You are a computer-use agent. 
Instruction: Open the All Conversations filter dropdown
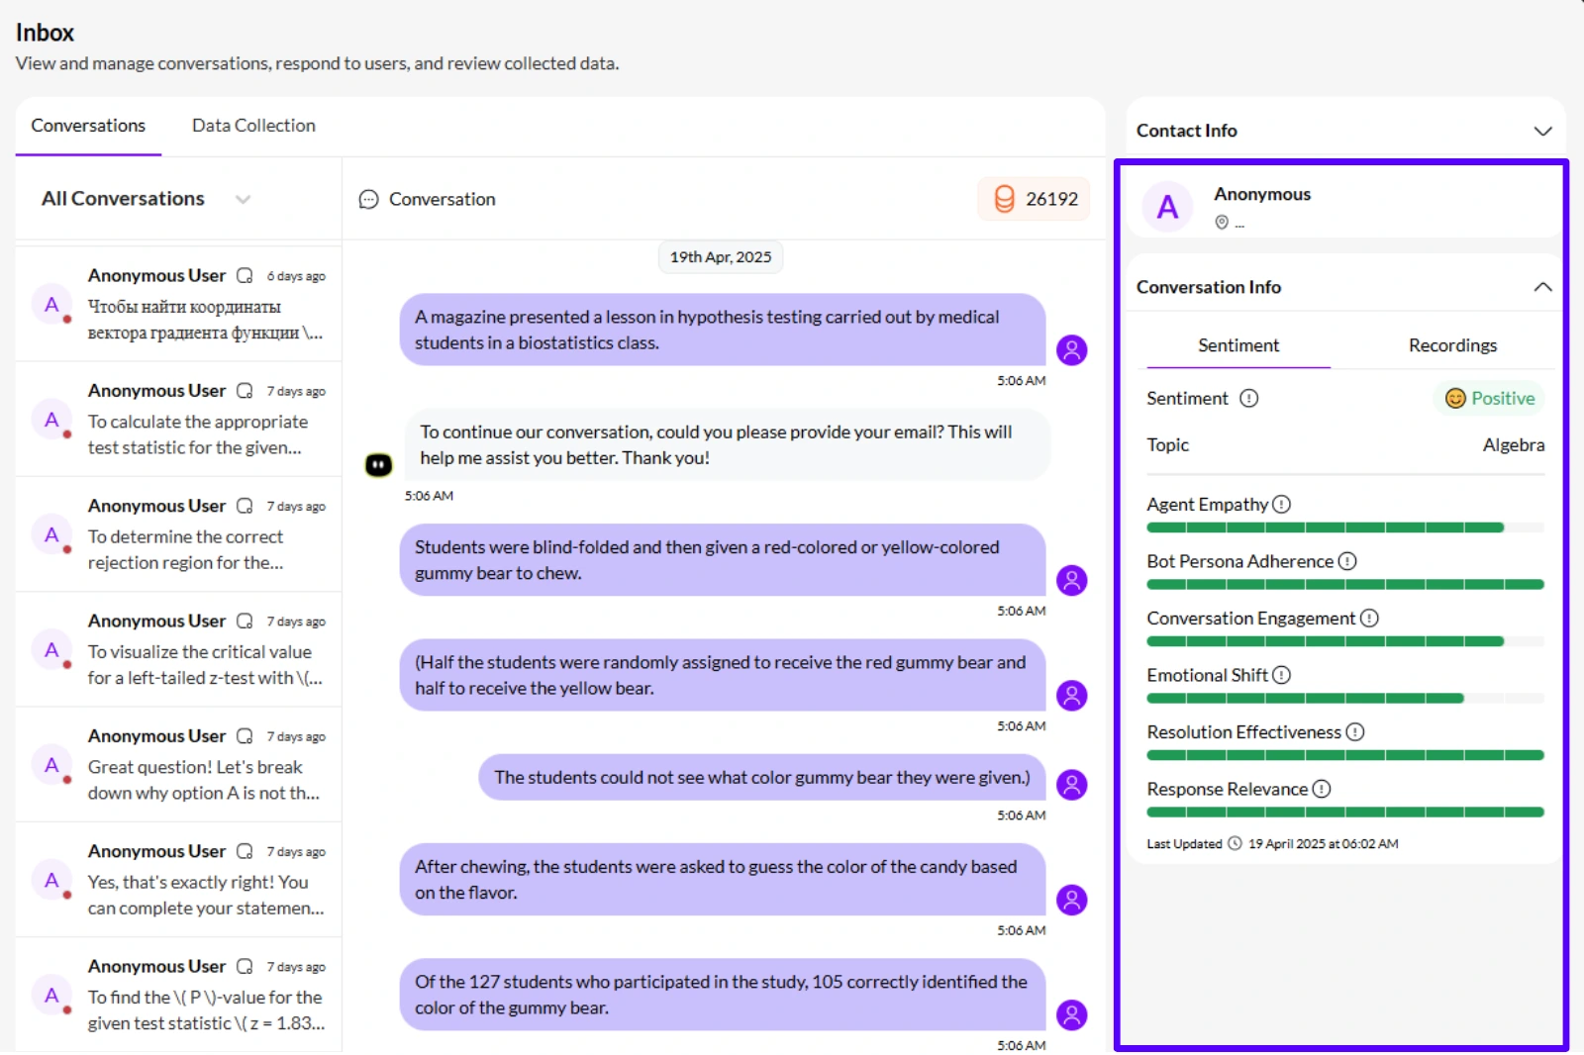tap(243, 199)
